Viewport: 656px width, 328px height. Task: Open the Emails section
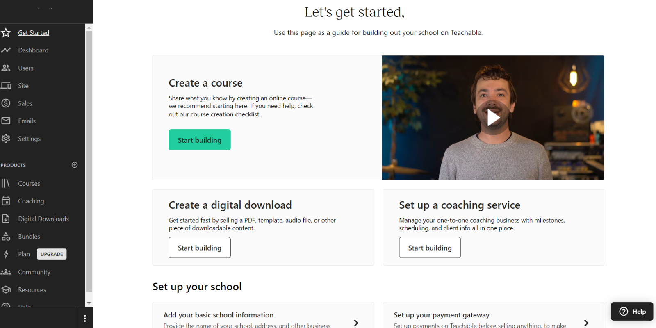6,121
